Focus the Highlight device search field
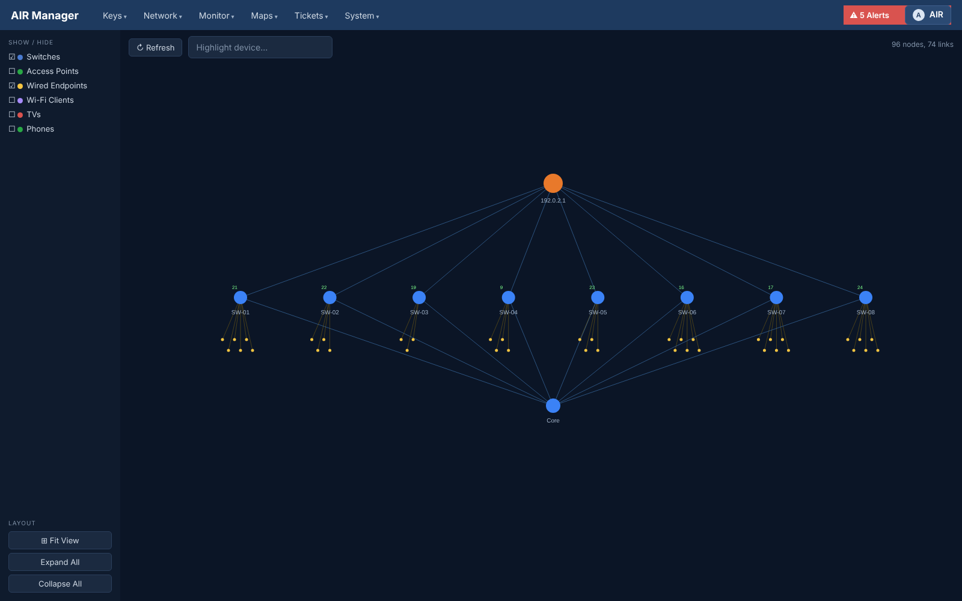Viewport: 962px width, 601px height. click(x=260, y=47)
